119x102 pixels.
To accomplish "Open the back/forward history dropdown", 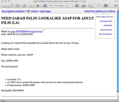I will click(x=12, y=6).
